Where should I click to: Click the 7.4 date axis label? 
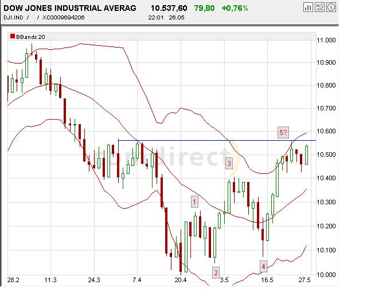tap(136, 280)
